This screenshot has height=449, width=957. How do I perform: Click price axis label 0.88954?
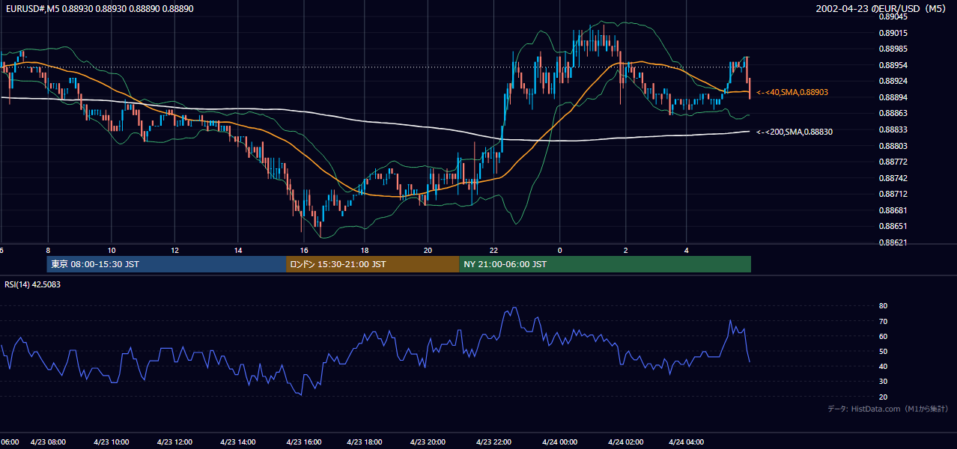[x=893, y=65]
